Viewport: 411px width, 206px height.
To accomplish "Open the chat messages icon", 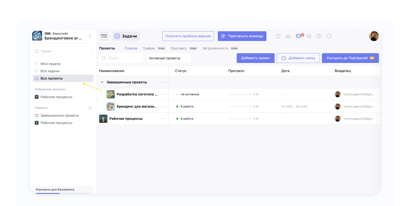I will point(309,36).
